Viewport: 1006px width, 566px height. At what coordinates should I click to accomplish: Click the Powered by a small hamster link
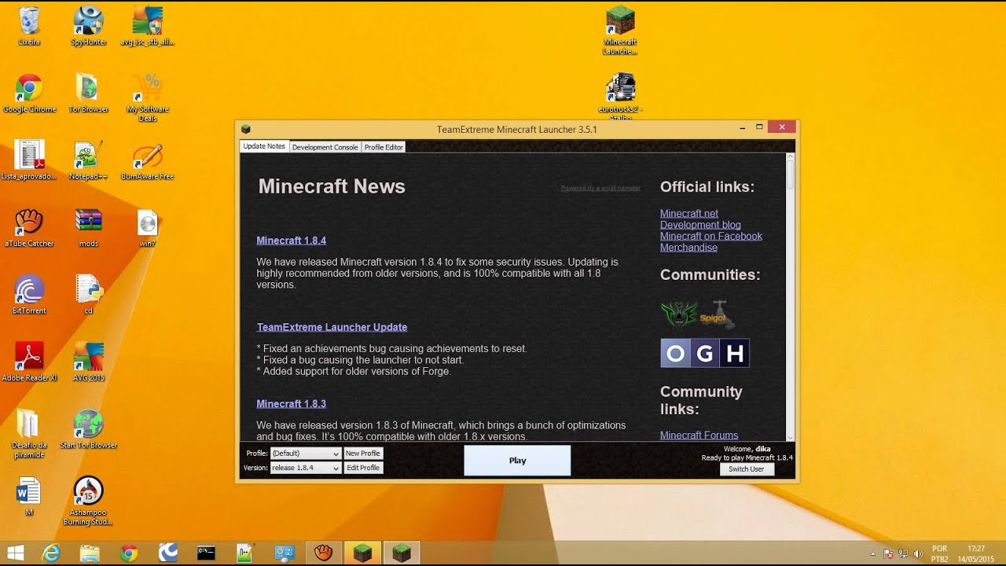pos(600,188)
